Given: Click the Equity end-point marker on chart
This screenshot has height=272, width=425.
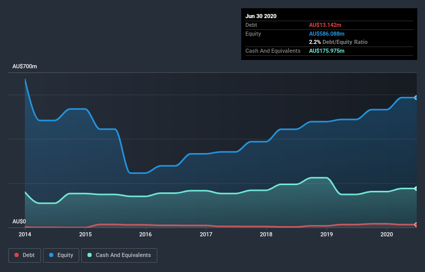Looking at the screenshot, I should [x=416, y=98].
